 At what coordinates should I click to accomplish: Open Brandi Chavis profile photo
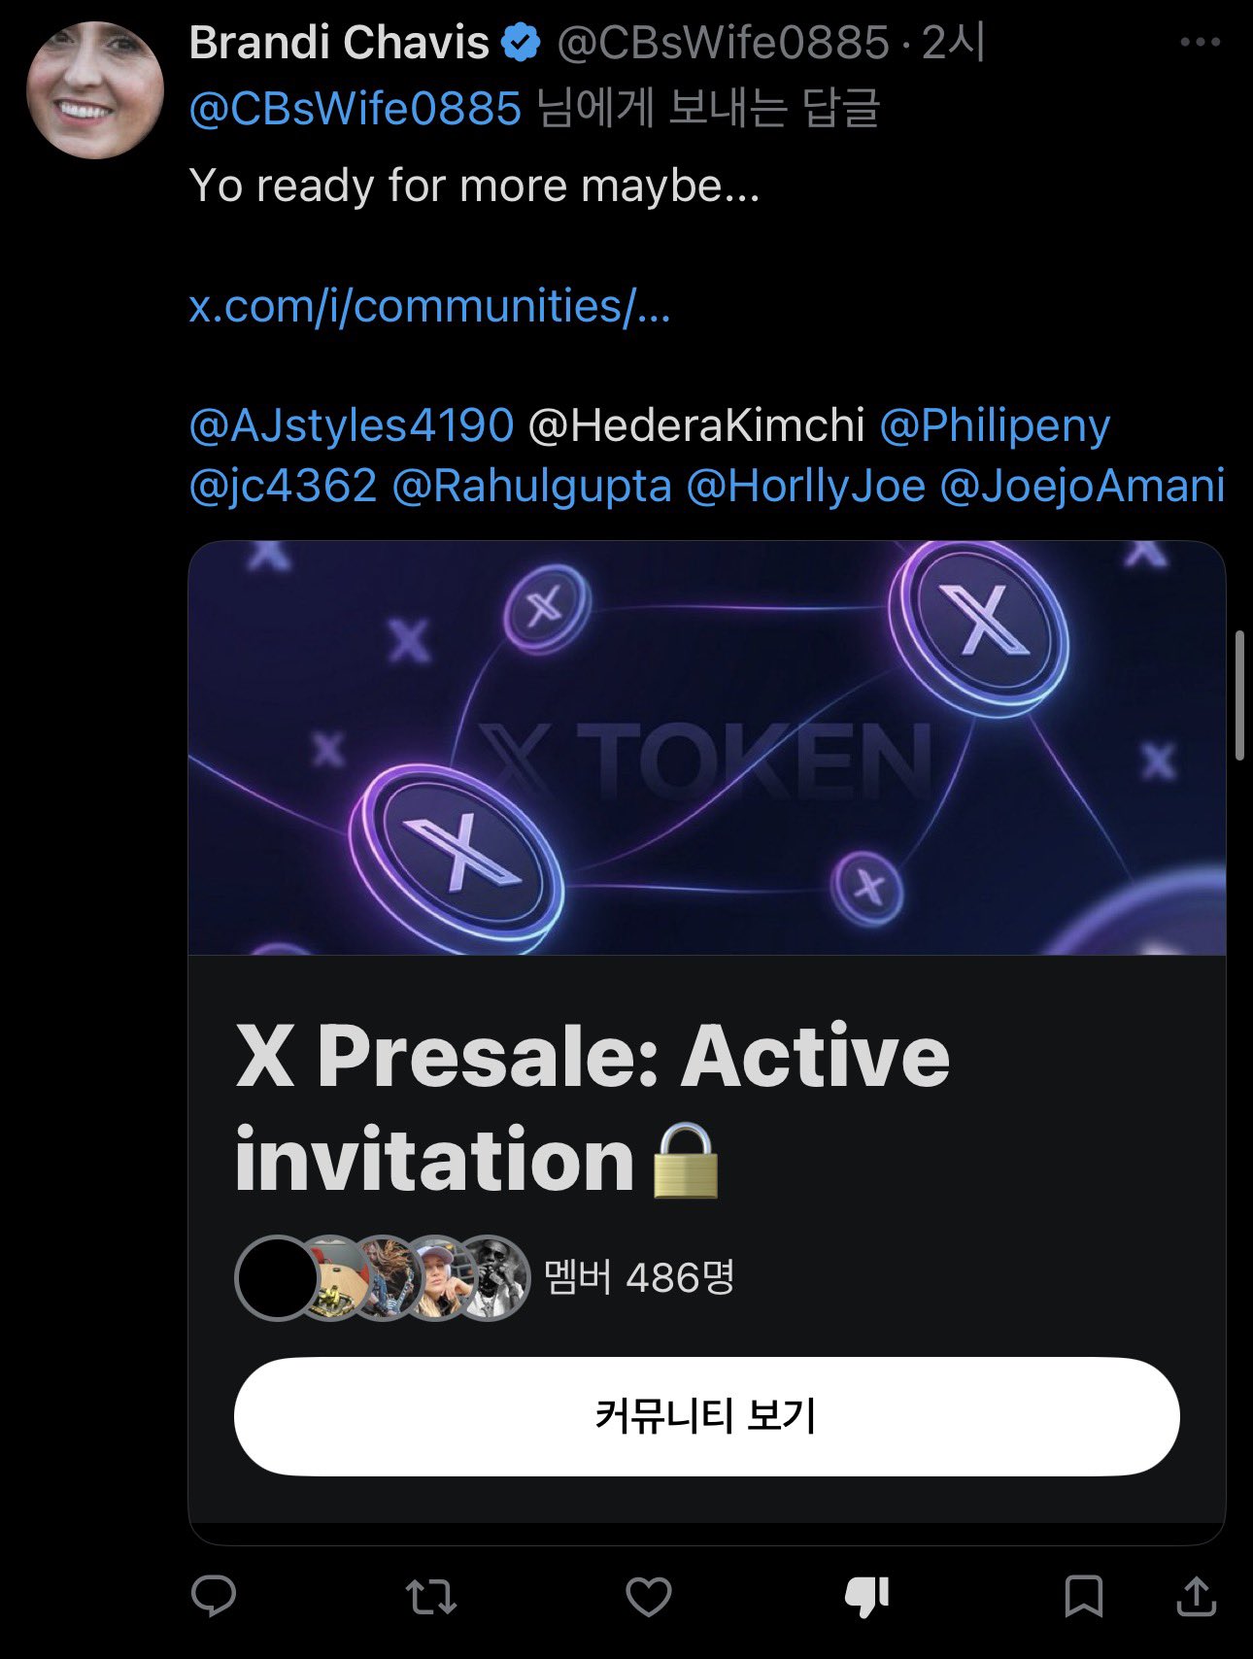pos(95,90)
